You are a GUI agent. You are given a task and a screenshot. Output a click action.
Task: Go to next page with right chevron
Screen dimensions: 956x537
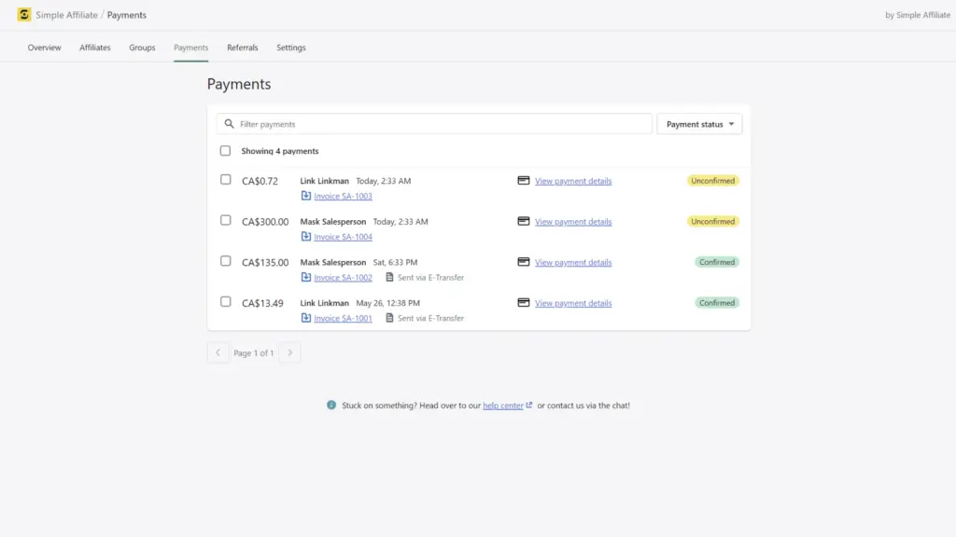[290, 353]
